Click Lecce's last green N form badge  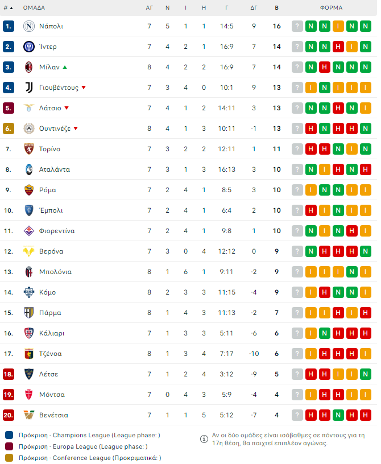(x=365, y=374)
